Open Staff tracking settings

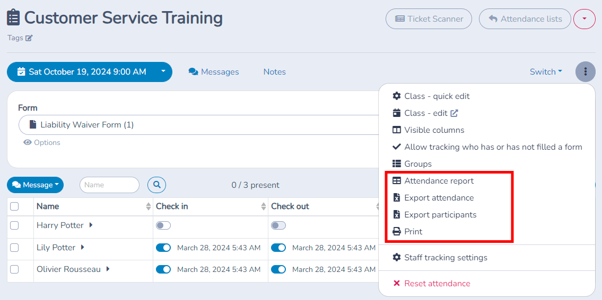(440, 258)
